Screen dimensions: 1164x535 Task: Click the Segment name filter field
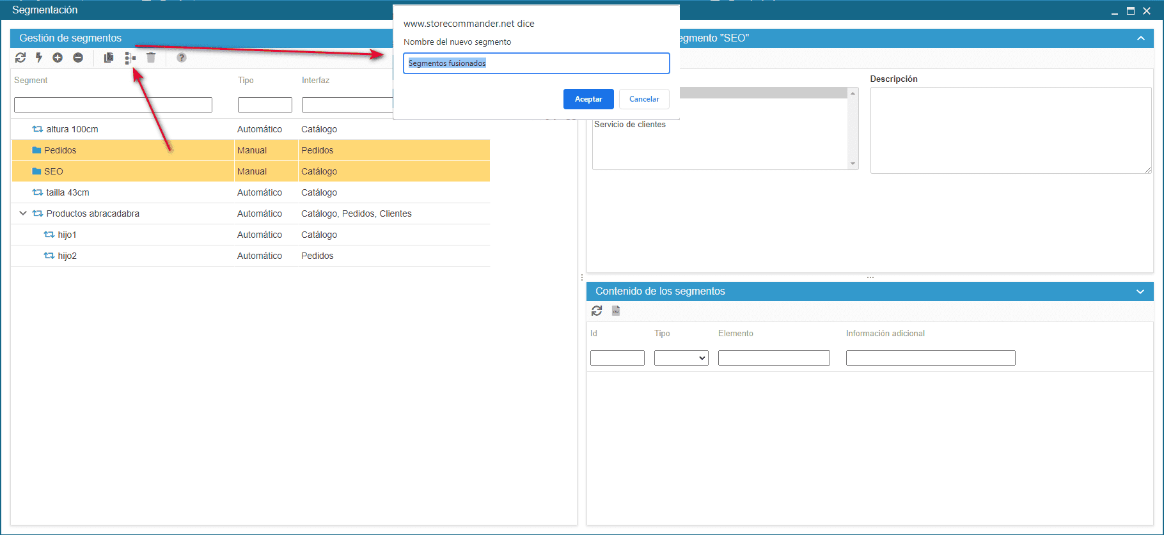(113, 105)
